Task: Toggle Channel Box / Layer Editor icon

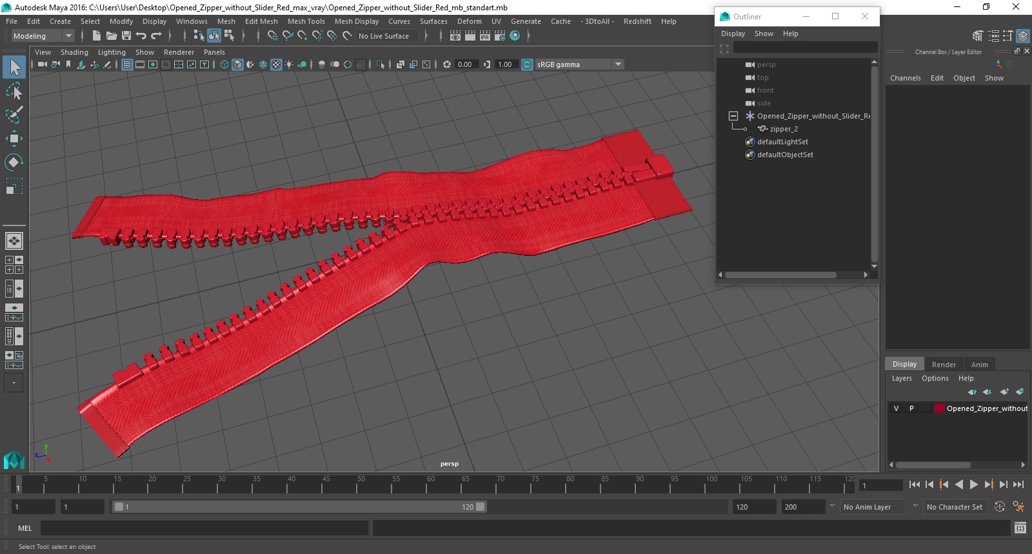Action: click(1023, 36)
